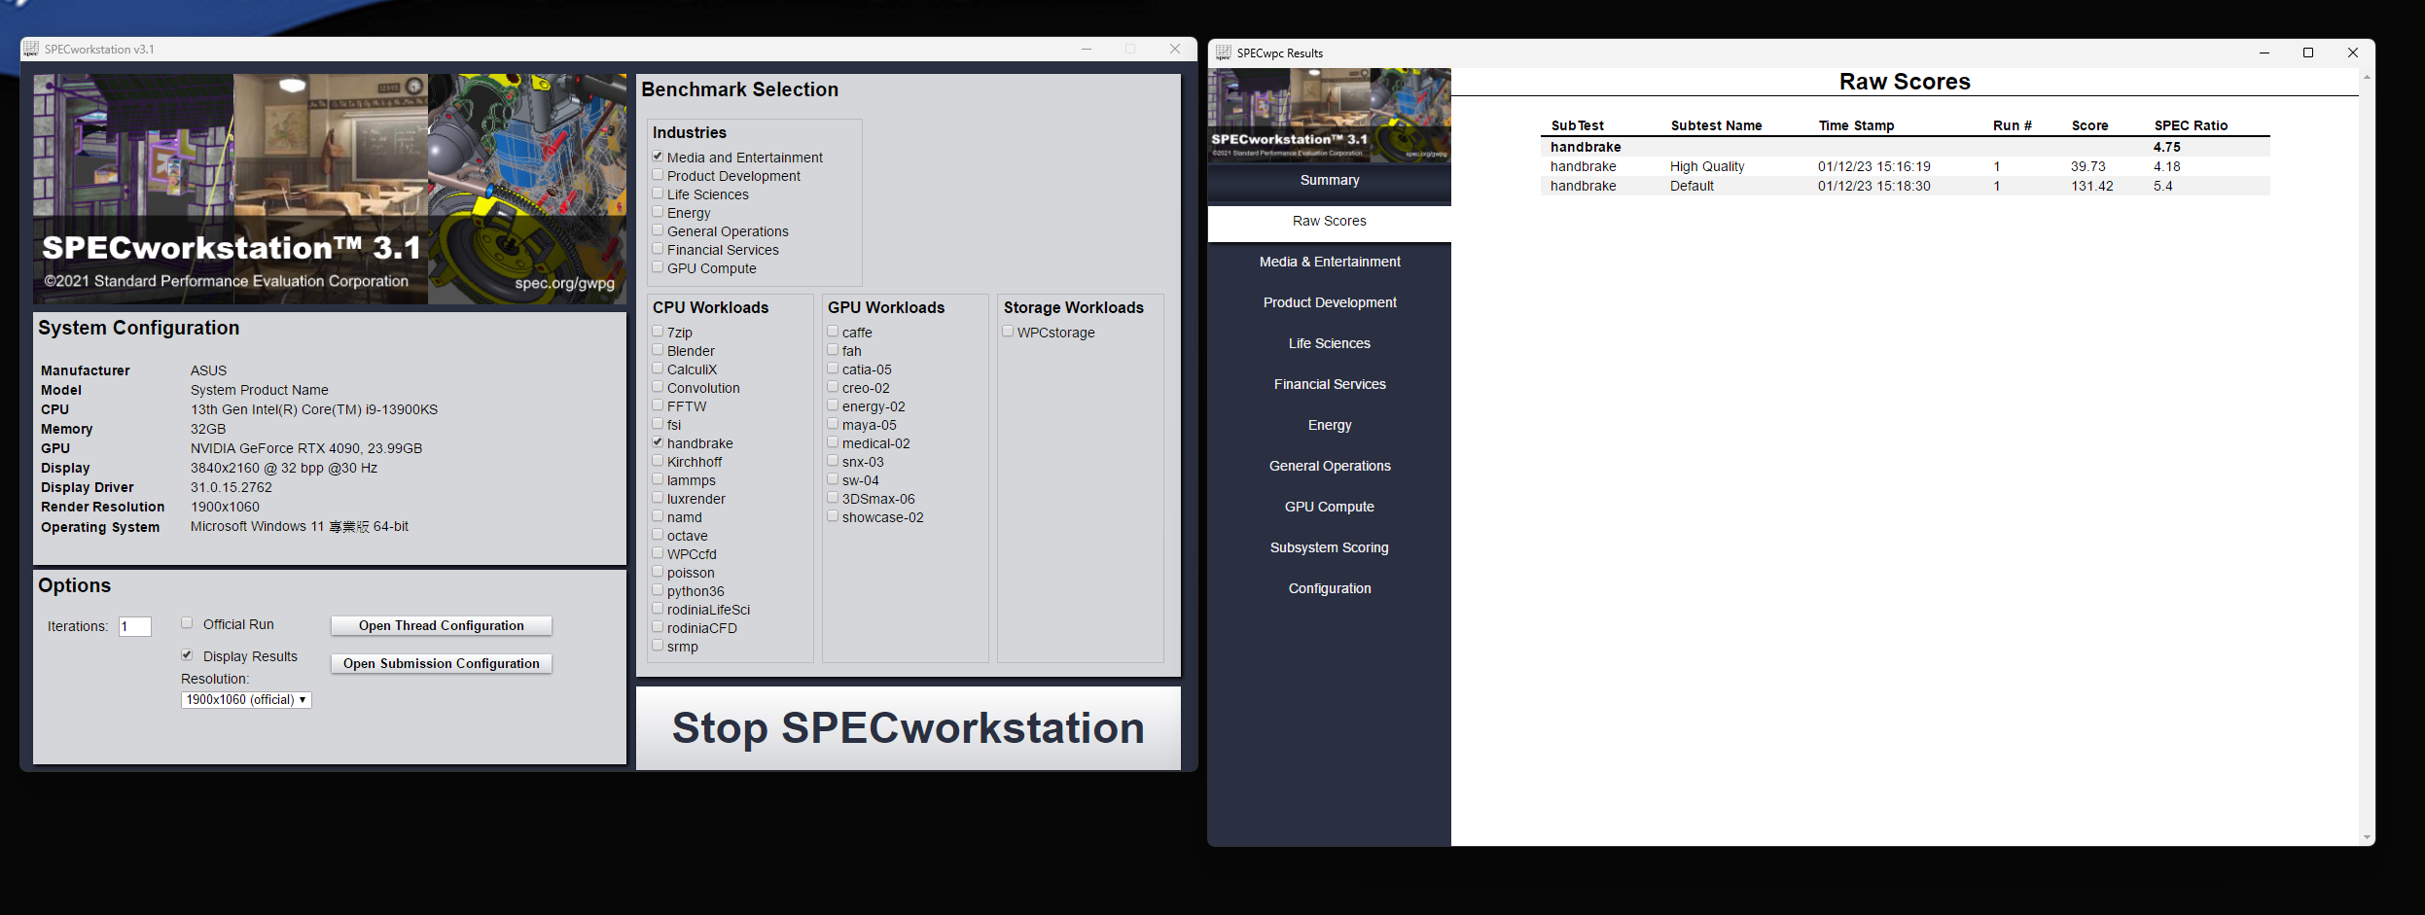Minimize the SPECwpc Results window
The width and height of the screenshot is (2425, 915).
click(x=2265, y=53)
